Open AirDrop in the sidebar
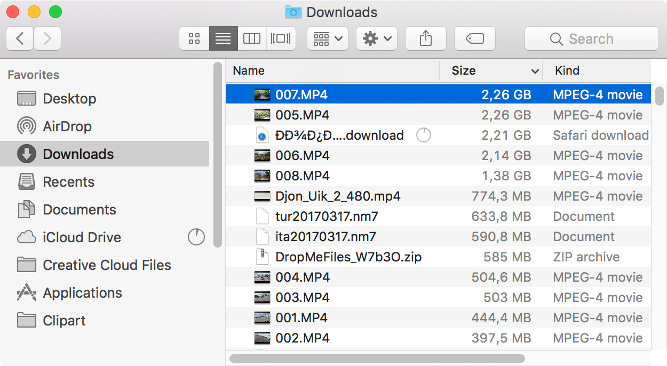This screenshot has height=366, width=667. [105, 126]
